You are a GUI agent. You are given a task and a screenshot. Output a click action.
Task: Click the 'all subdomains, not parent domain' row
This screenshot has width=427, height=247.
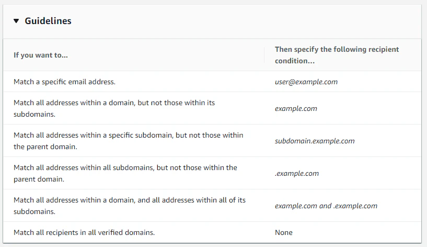(x=125, y=168)
